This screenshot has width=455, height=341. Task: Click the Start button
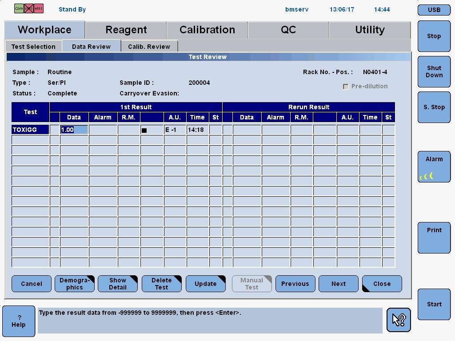pos(434,305)
